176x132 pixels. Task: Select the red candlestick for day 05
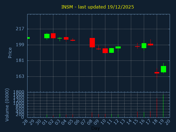[73, 40]
